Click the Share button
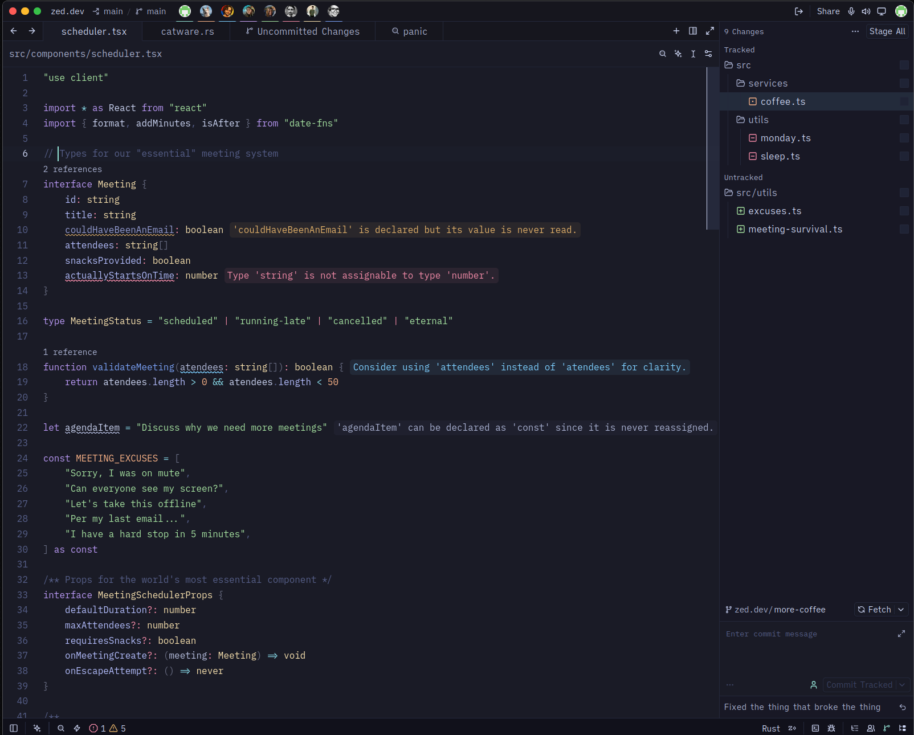 (x=828, y=11)
